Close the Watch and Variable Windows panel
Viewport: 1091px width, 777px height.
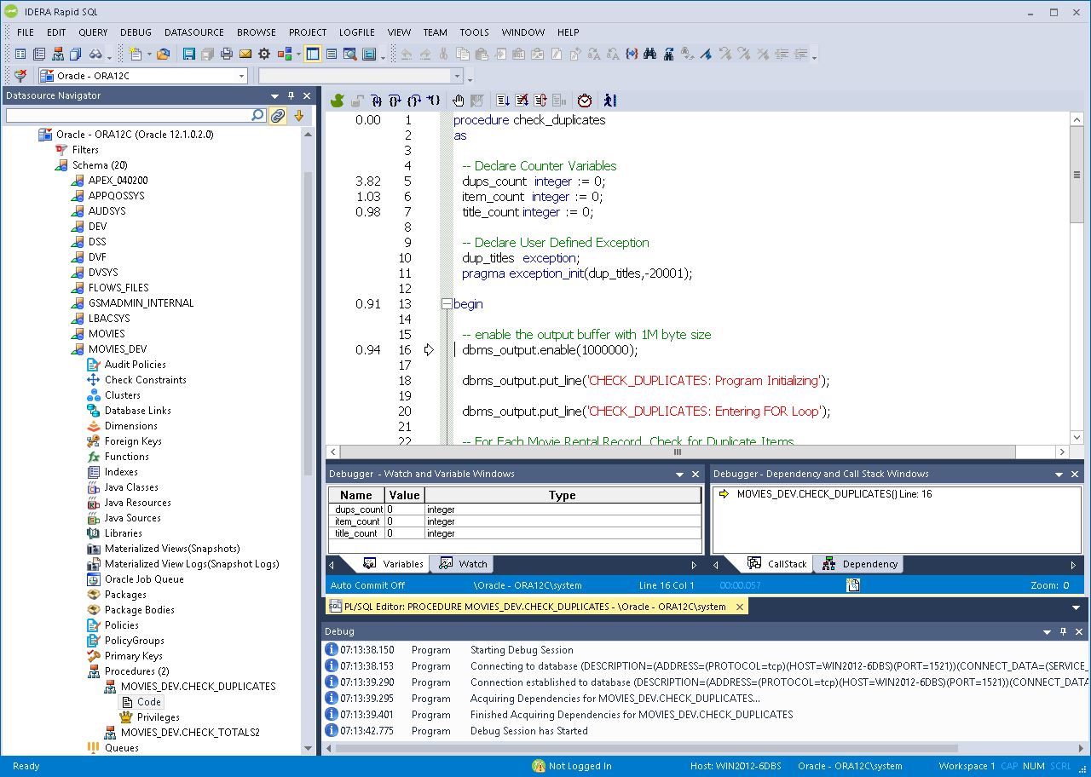[x=696, y=474]
